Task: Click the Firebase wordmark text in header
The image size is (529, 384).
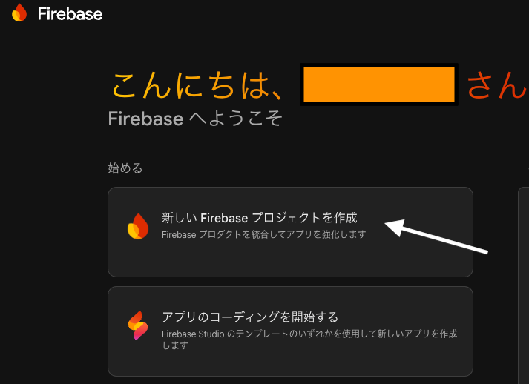Action: point(70,13)
